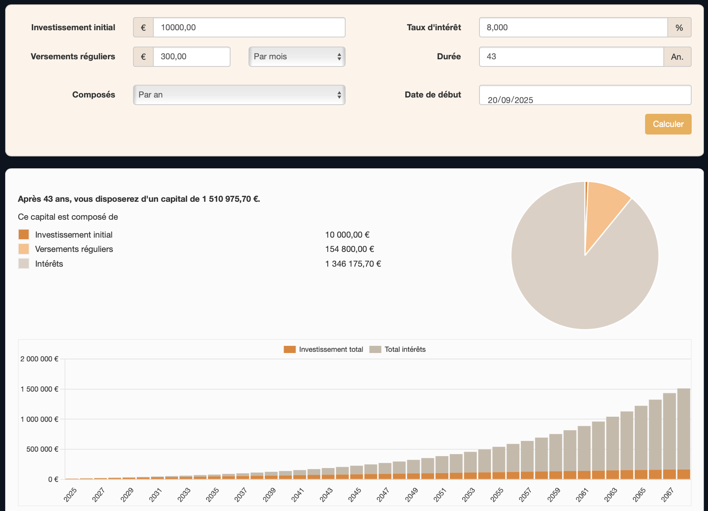This screenshot has width=708, height=511.
Task: Click the percent symbol next to Taux d'intérêt
Action: pyautogui.click(x=679, y=27)
